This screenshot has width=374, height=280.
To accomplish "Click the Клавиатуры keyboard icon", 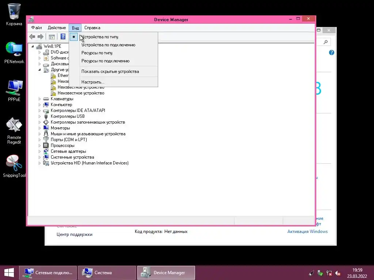I will click(46, 99).
